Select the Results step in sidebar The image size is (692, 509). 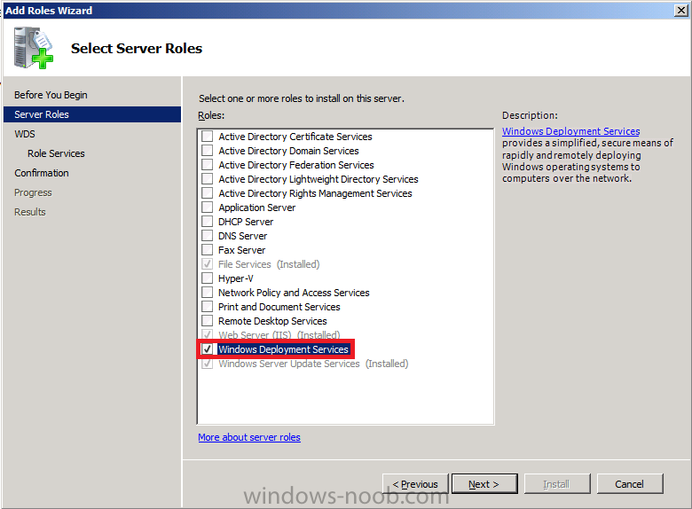click(30, 212)
